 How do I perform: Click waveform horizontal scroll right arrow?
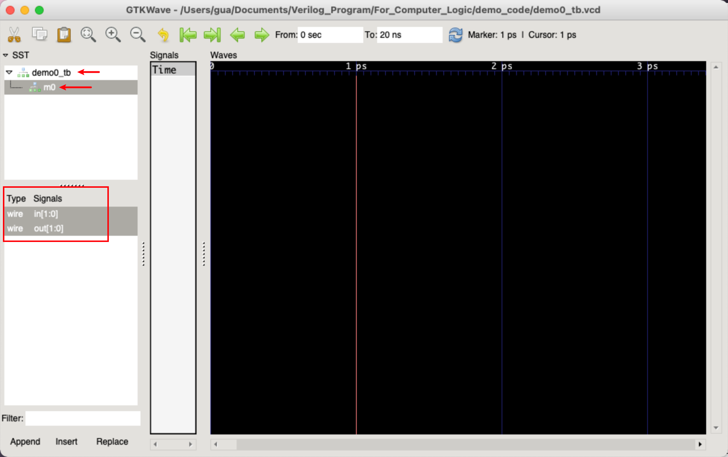(x=700, y=444)
